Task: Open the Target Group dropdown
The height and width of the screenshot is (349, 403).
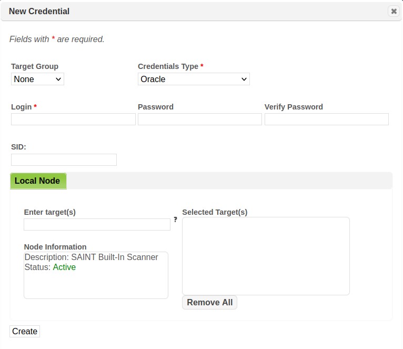Action: pos(37,79)
